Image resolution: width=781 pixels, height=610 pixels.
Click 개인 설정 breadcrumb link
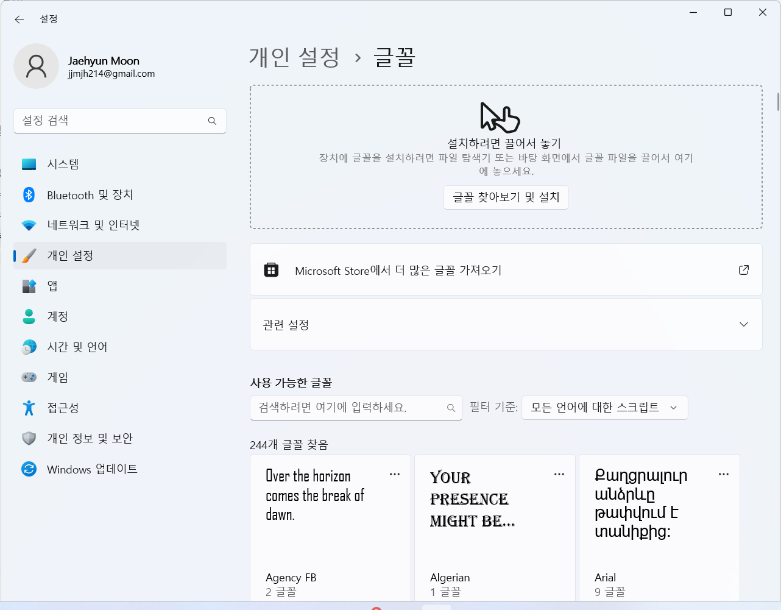coord(294,58)
